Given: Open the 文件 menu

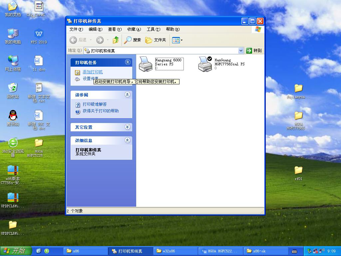Looking at the screenshot, I should tap(76, 29).
